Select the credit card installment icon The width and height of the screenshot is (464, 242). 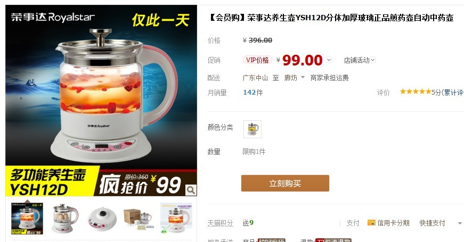pos(371,223)
